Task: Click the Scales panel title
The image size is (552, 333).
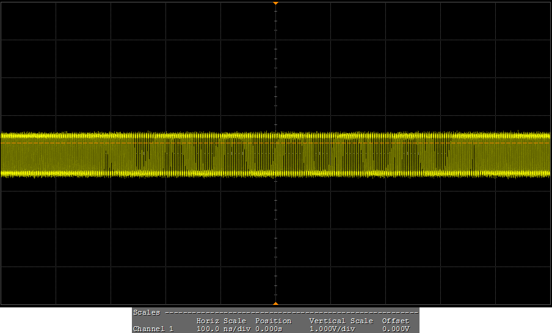Action: pyautogui.click(x=147, y=312)
